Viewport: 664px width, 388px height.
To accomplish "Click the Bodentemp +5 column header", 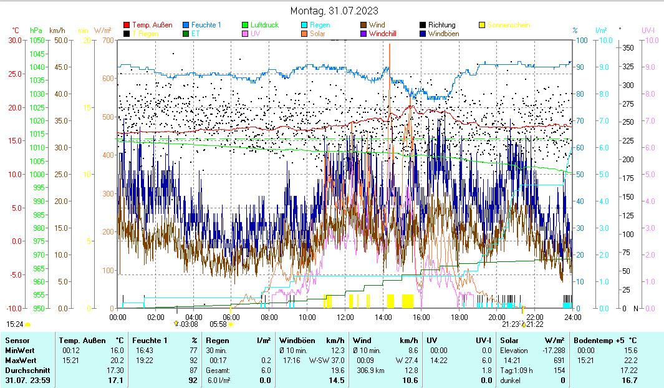I will coord(604,341).
